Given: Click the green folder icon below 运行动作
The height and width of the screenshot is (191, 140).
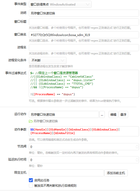Looking at the screenshot, I should tap(31, 121).
